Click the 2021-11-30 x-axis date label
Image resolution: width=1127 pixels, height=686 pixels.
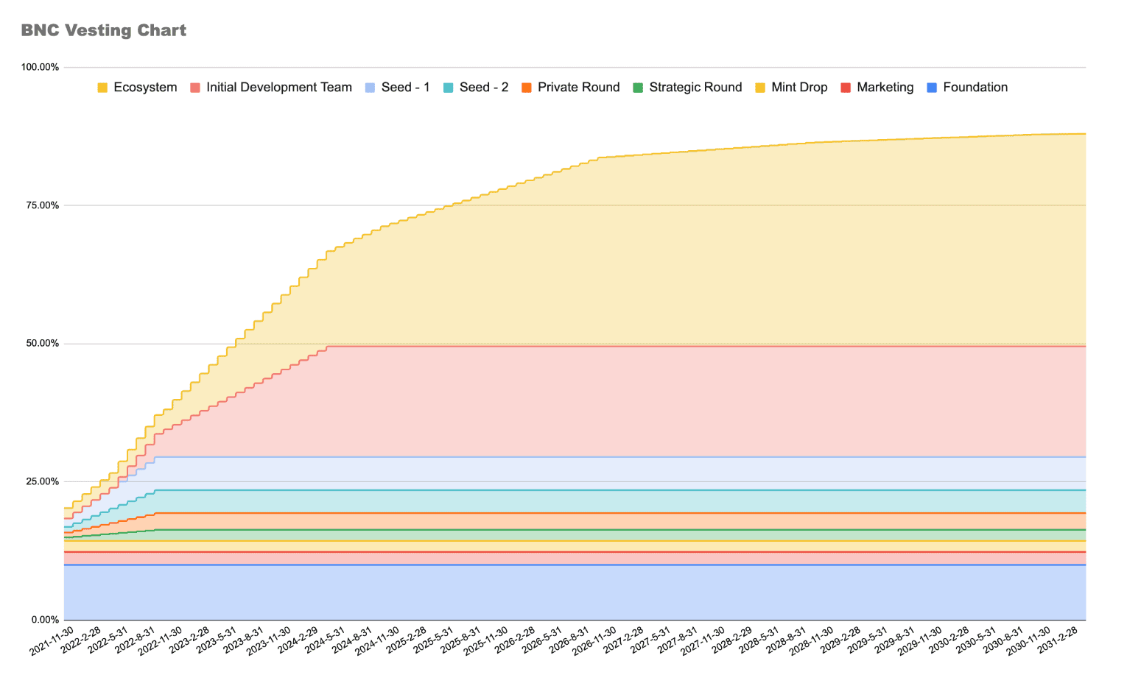(x=52, y=643)
